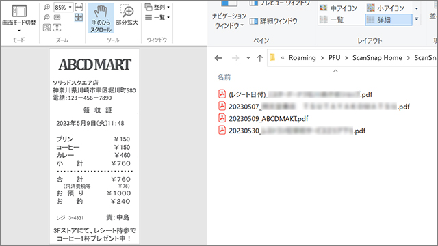Viewport: 438px width, 246px height.
Task: Select the (レシート日付)_ pdf file
Action: 295,94
